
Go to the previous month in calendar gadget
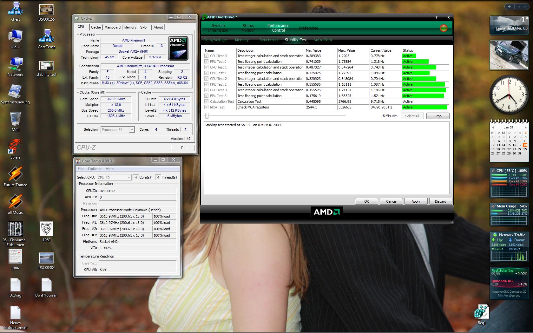point(493,127)
